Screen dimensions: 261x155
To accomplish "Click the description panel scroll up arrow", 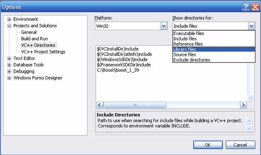I will 249,121.
